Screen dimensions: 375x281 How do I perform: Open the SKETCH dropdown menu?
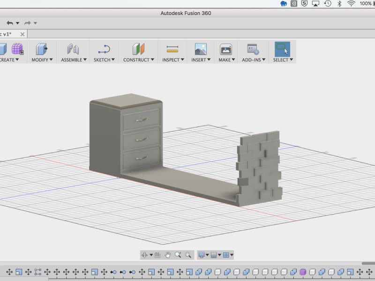click(104, 60)
